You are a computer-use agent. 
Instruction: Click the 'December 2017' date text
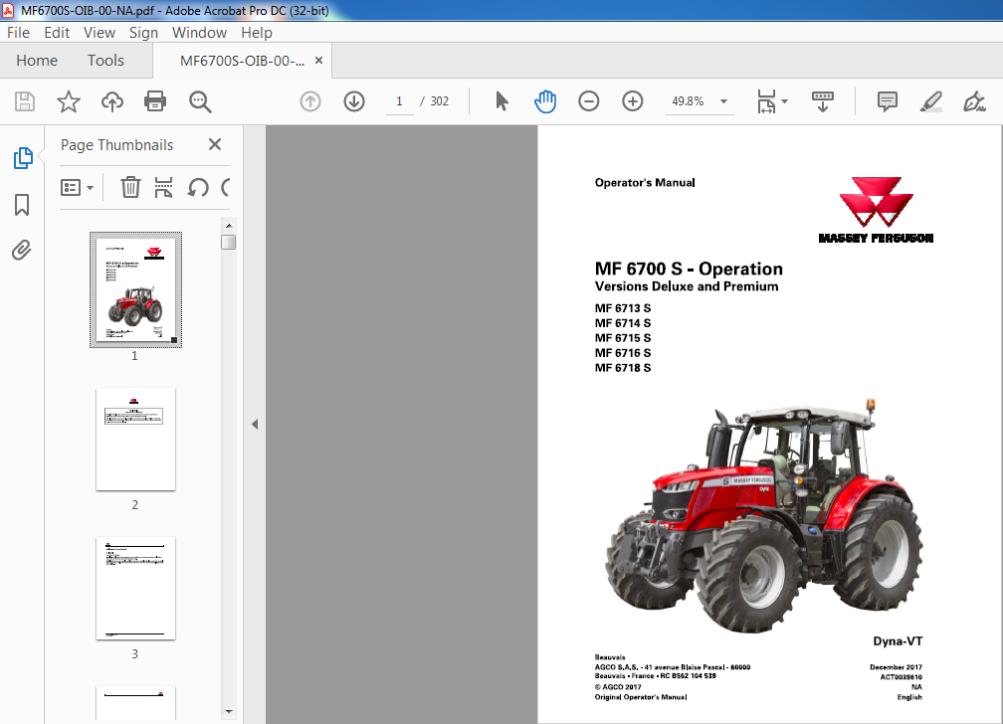[x=896, y=667]
